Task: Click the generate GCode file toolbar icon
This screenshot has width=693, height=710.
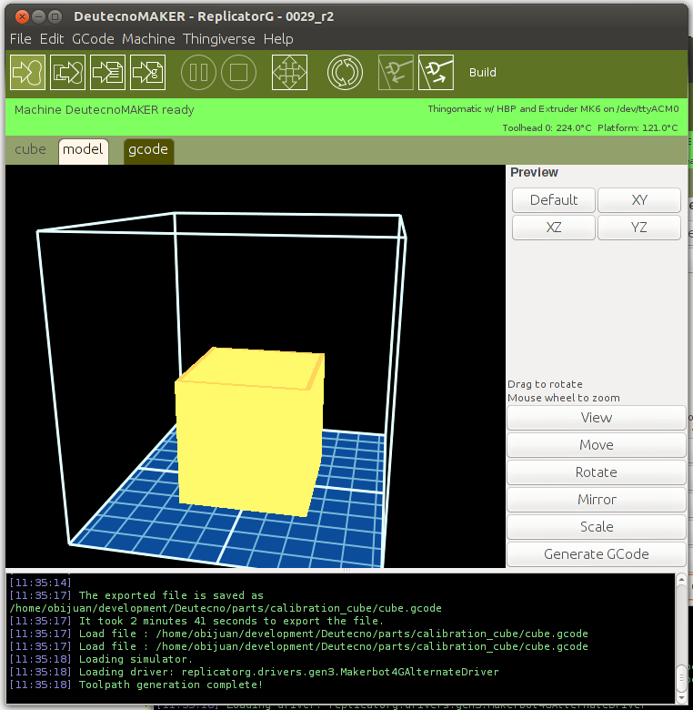Action: (x=147, y=73)
